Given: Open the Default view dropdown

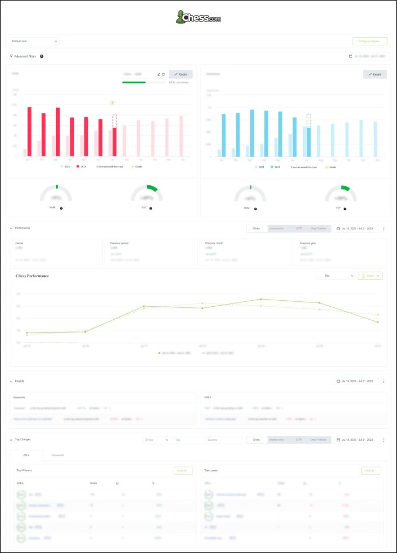Looking at the screenshot, I should click(35, 41).
